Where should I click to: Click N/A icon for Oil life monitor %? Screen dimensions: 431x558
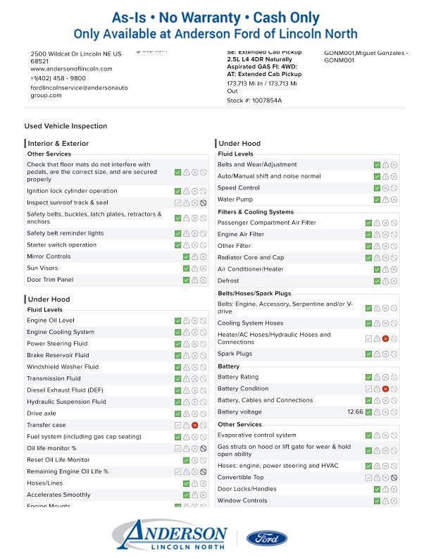coord(204,449)
